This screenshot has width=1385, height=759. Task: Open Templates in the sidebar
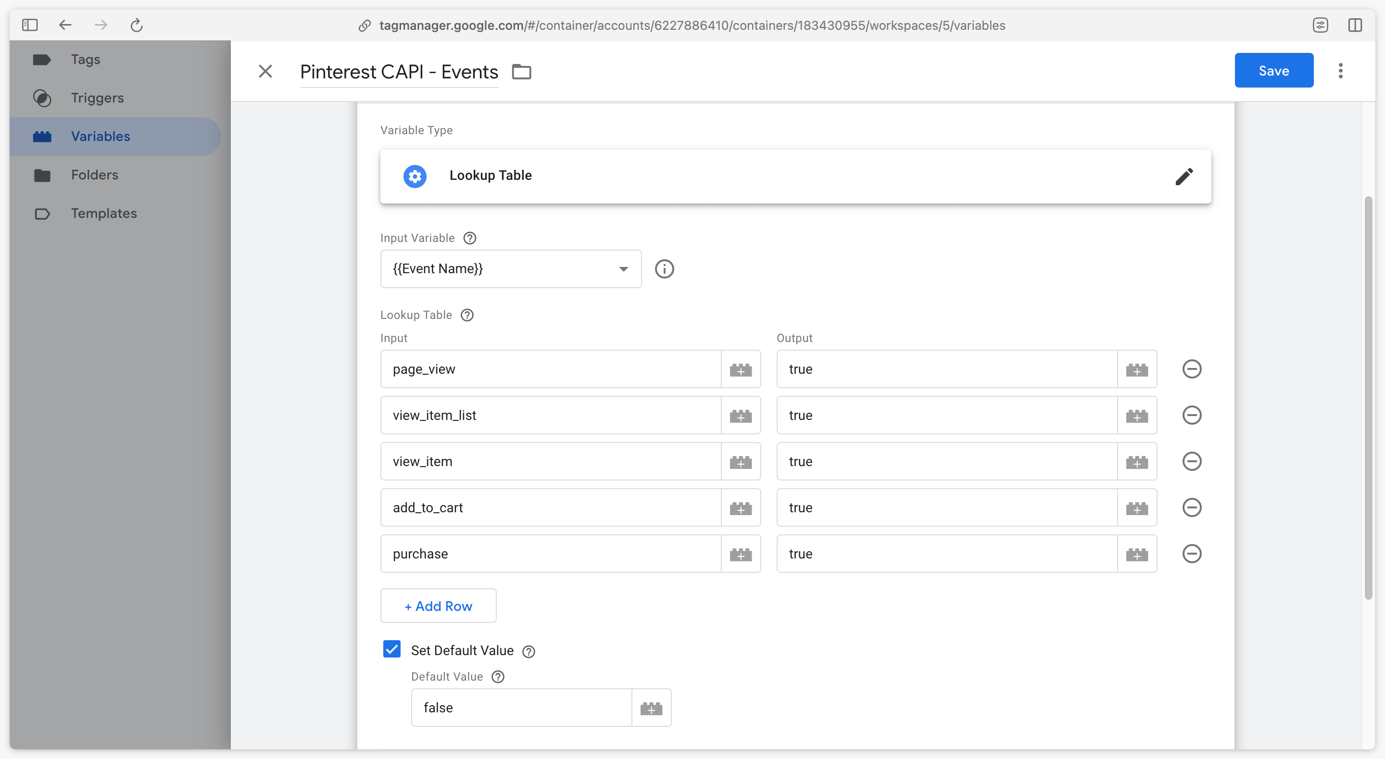point(115,214)
